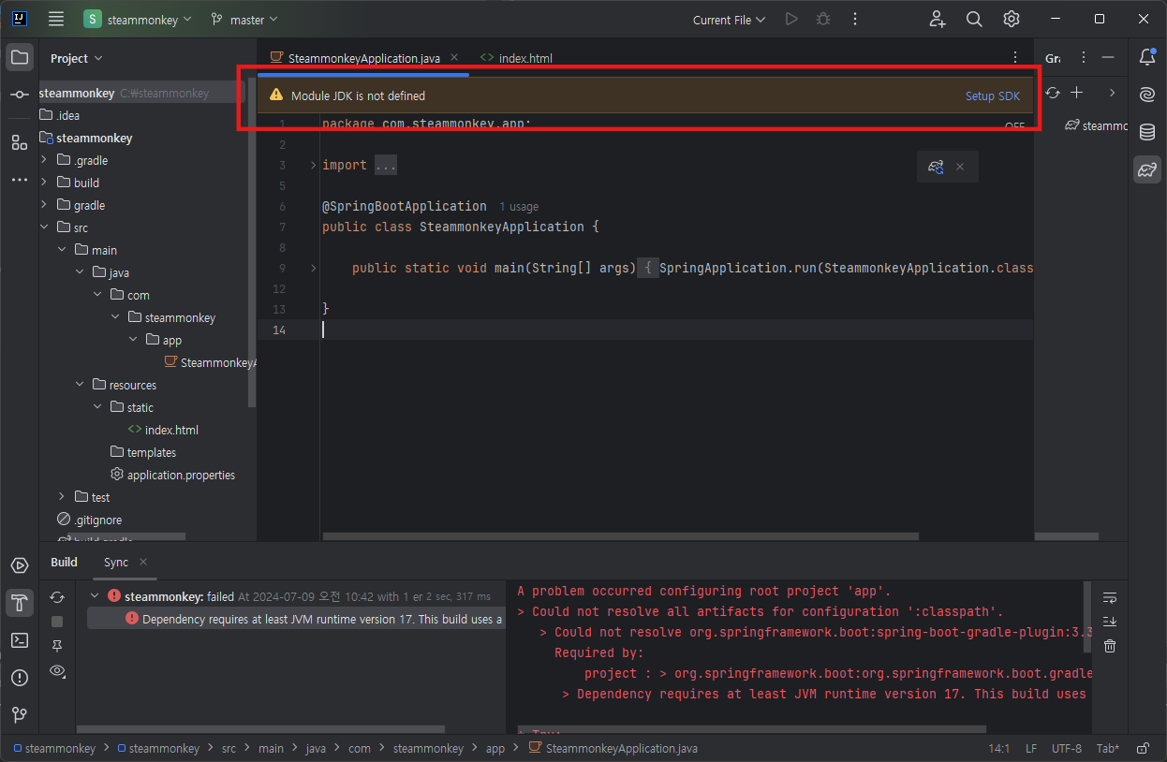Open the Structure tool window
Image resolution: width=1167 pixels, height=762 pixels.
point(20,142)
